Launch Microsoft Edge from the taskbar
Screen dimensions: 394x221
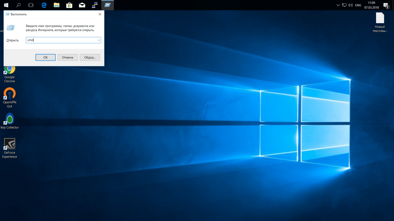(44, 5)
